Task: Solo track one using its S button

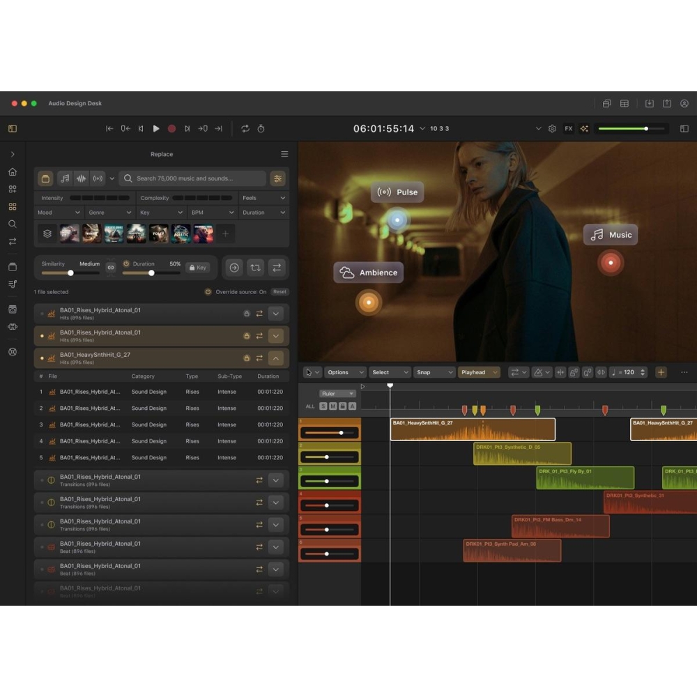Action: coord(323,406)
